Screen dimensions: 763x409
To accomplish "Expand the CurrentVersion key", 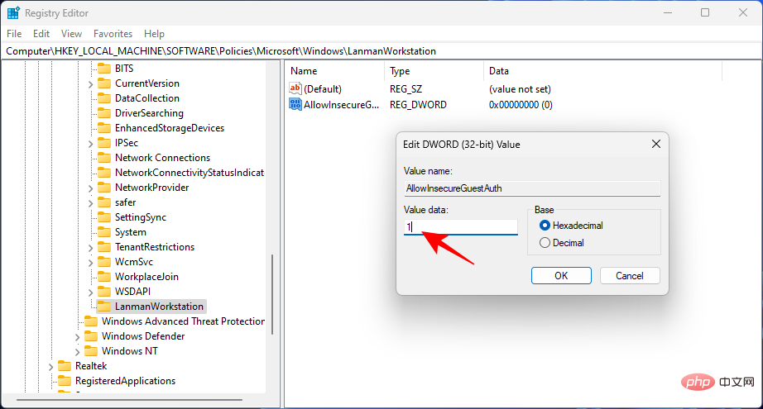I will [90, 84].
